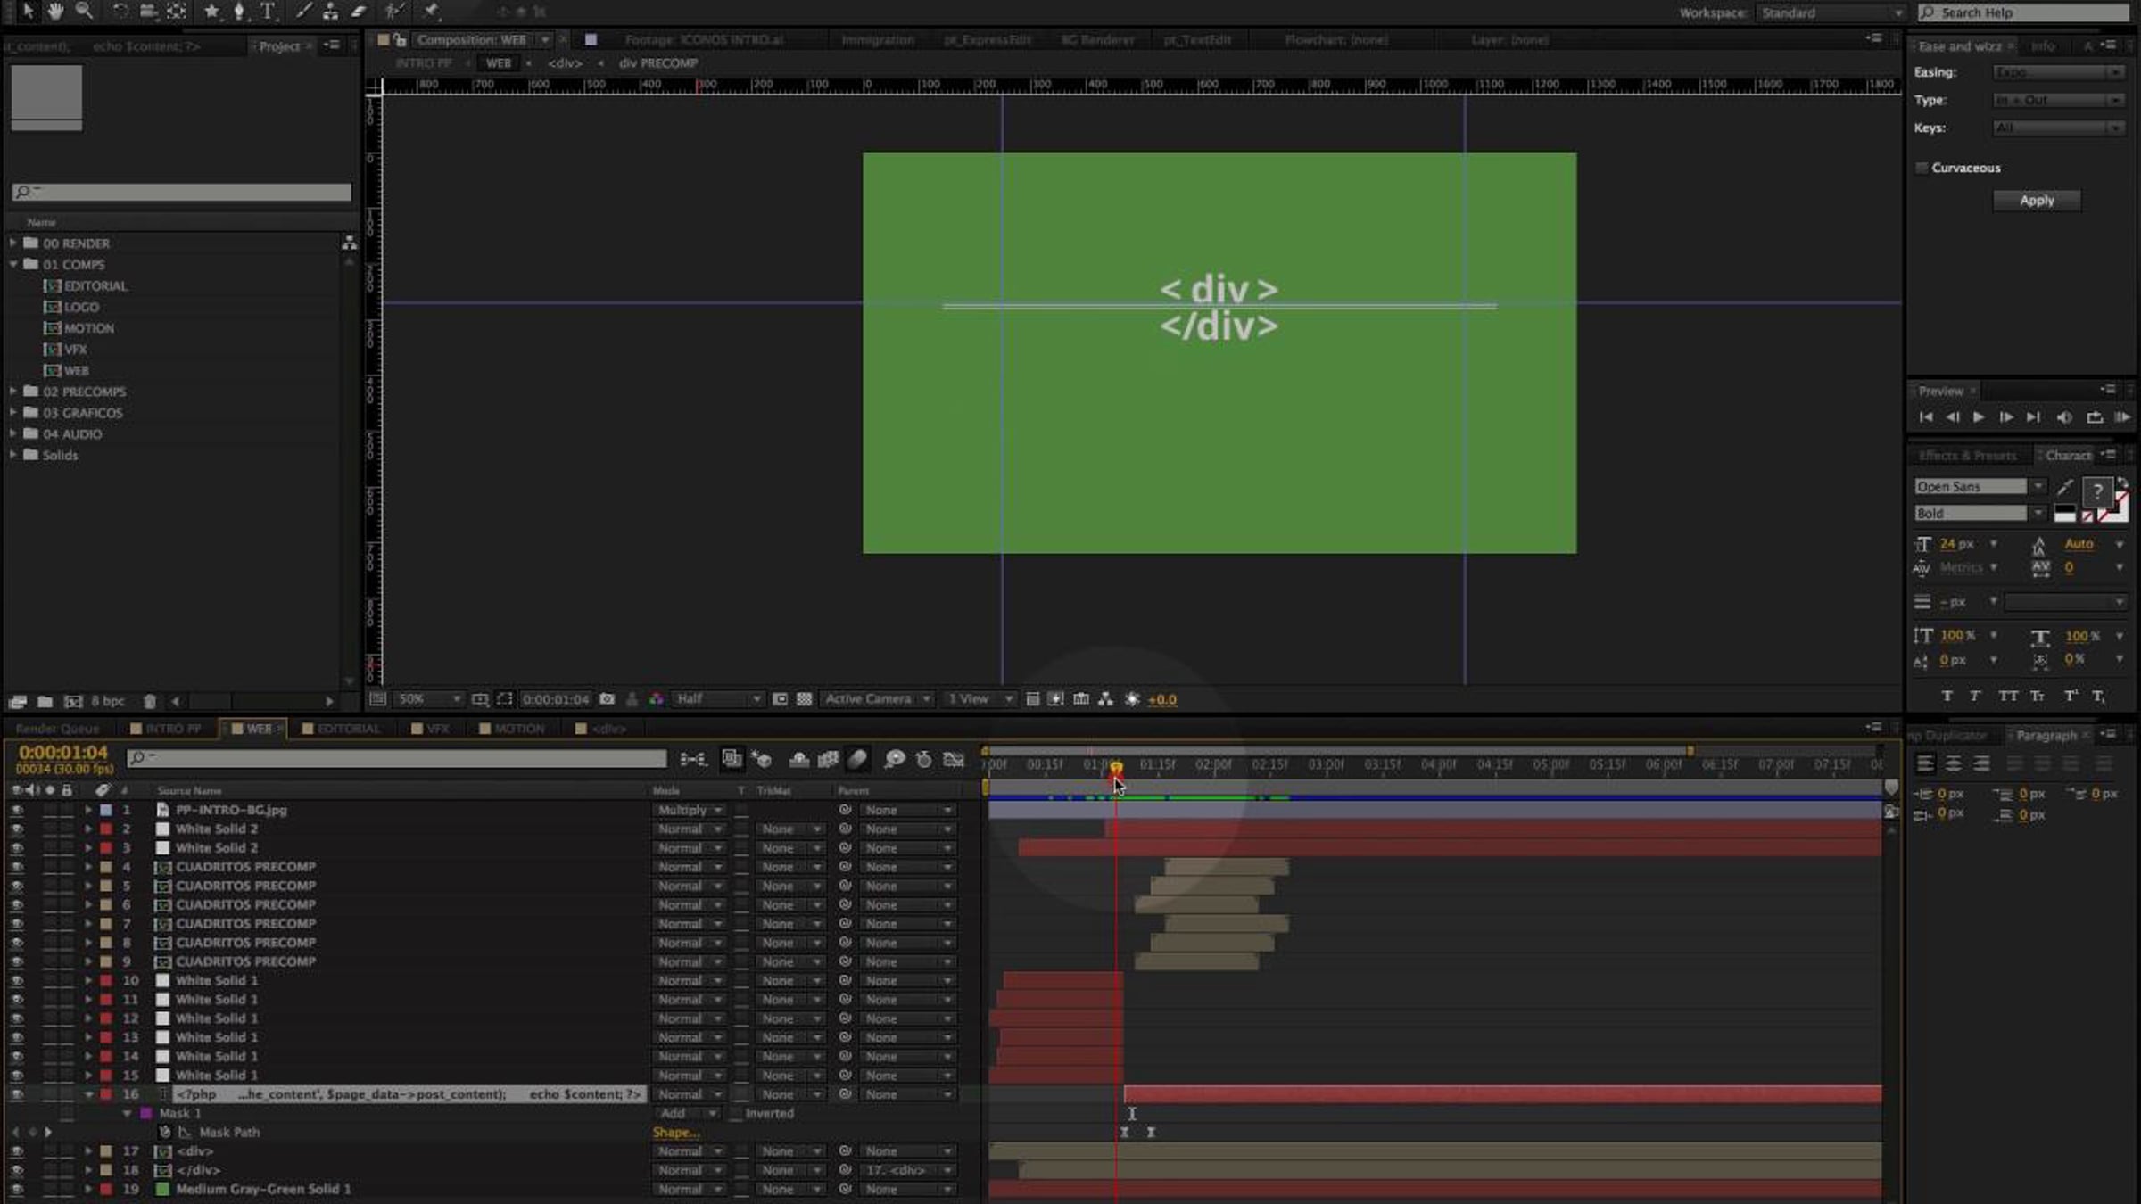Hide the PP-INTRO-BG.jpg layer
Image resolution: width=2141 pixels, height=1204 pixels.
(x=17, y=810)
